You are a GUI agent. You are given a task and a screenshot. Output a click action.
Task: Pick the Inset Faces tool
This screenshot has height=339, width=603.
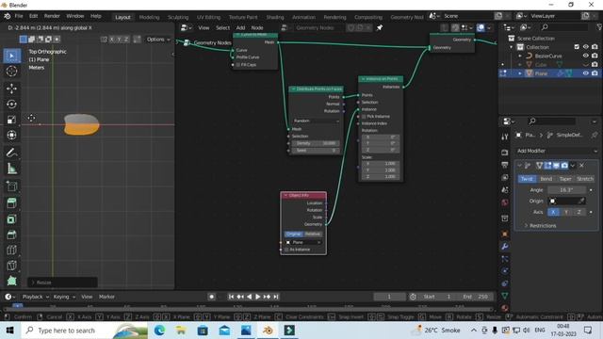pyautogui.click(x=12, y=219)
